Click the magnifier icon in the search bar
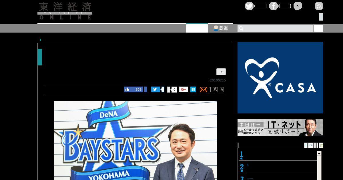 pos(241,28)
